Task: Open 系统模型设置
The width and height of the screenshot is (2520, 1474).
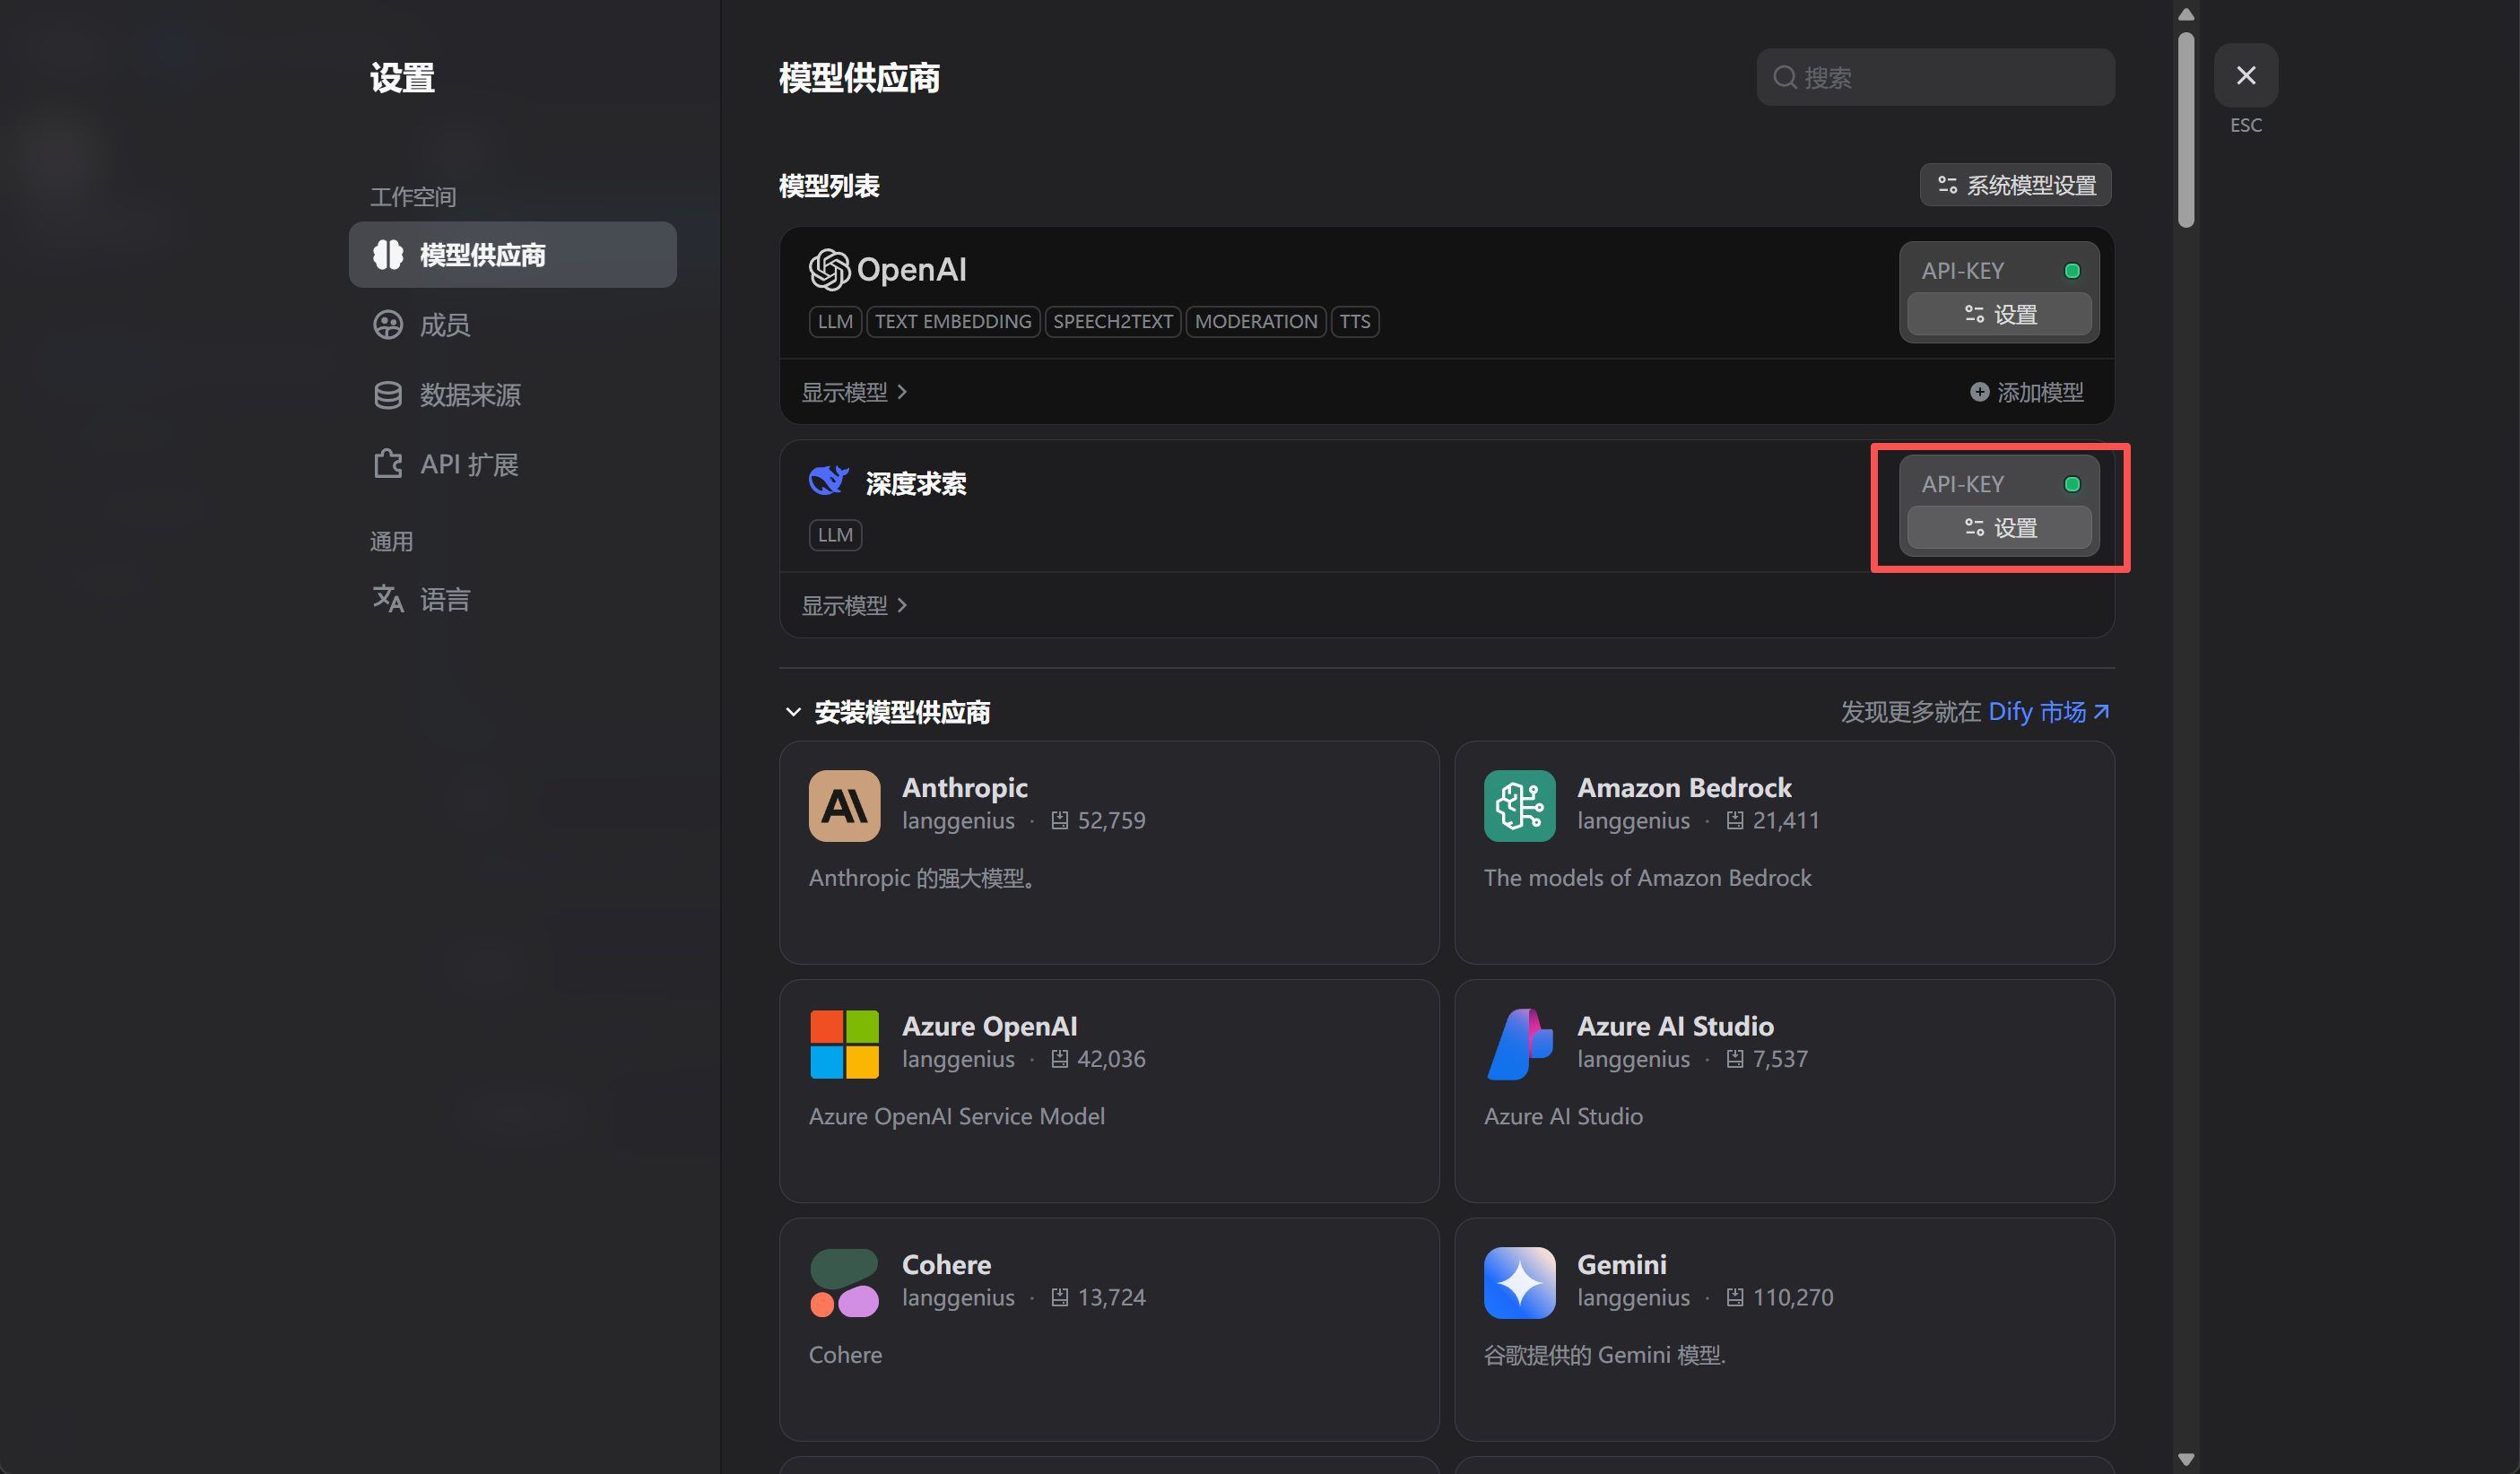Action: coord(2015,185)
